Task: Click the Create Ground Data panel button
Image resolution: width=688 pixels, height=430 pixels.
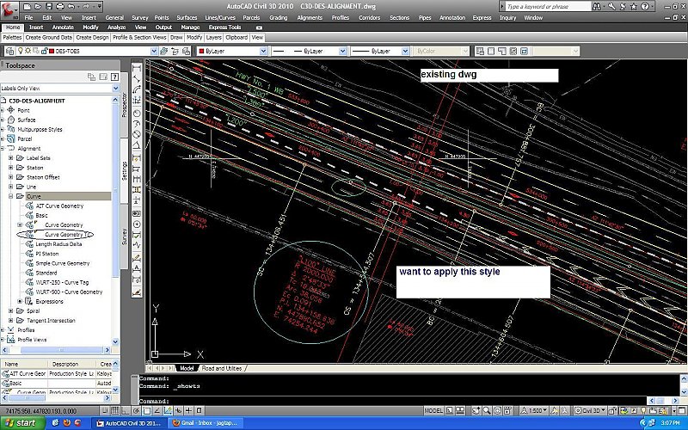Action: pyautogui.click(x=48, y=38)
